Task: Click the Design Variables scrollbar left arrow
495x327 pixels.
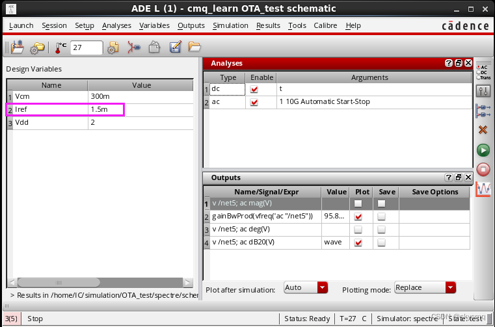Action: click(x=12, y=283)
